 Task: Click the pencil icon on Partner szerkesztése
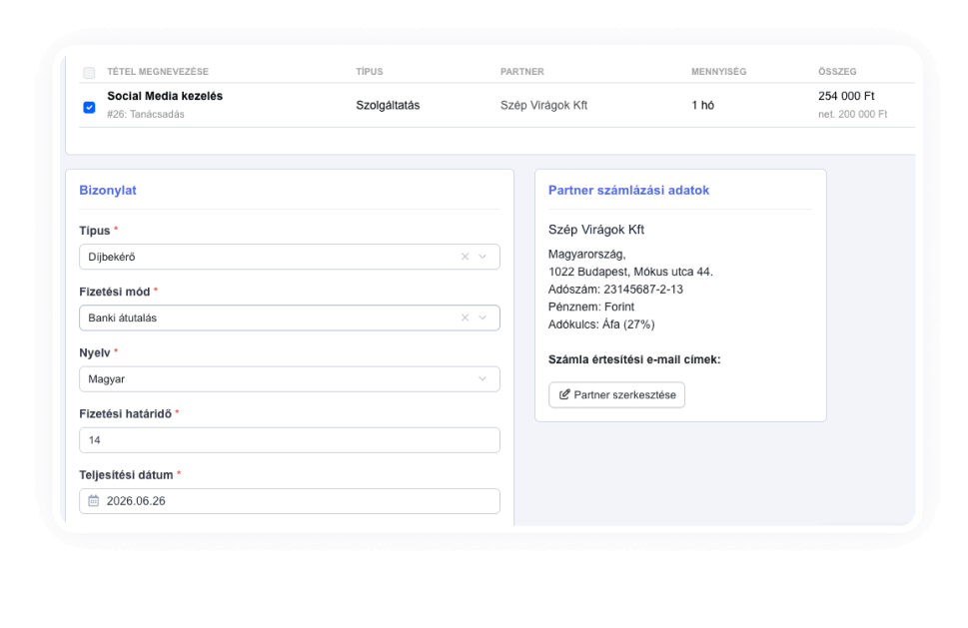coord(564,394)
